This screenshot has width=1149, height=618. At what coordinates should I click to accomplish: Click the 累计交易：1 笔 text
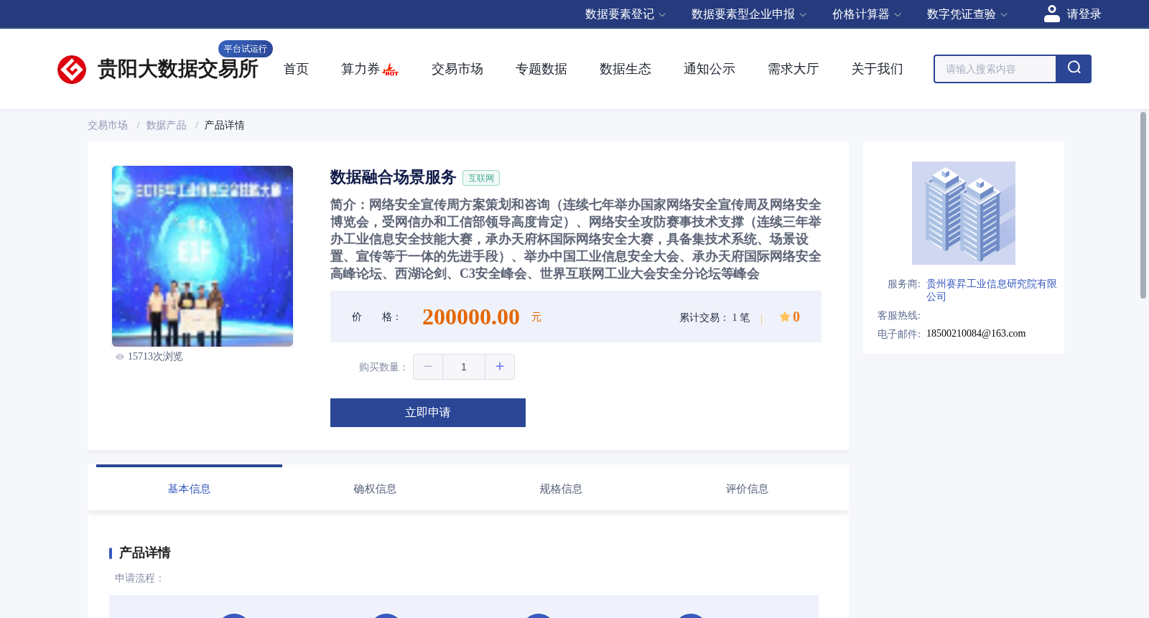coord(715,317)
